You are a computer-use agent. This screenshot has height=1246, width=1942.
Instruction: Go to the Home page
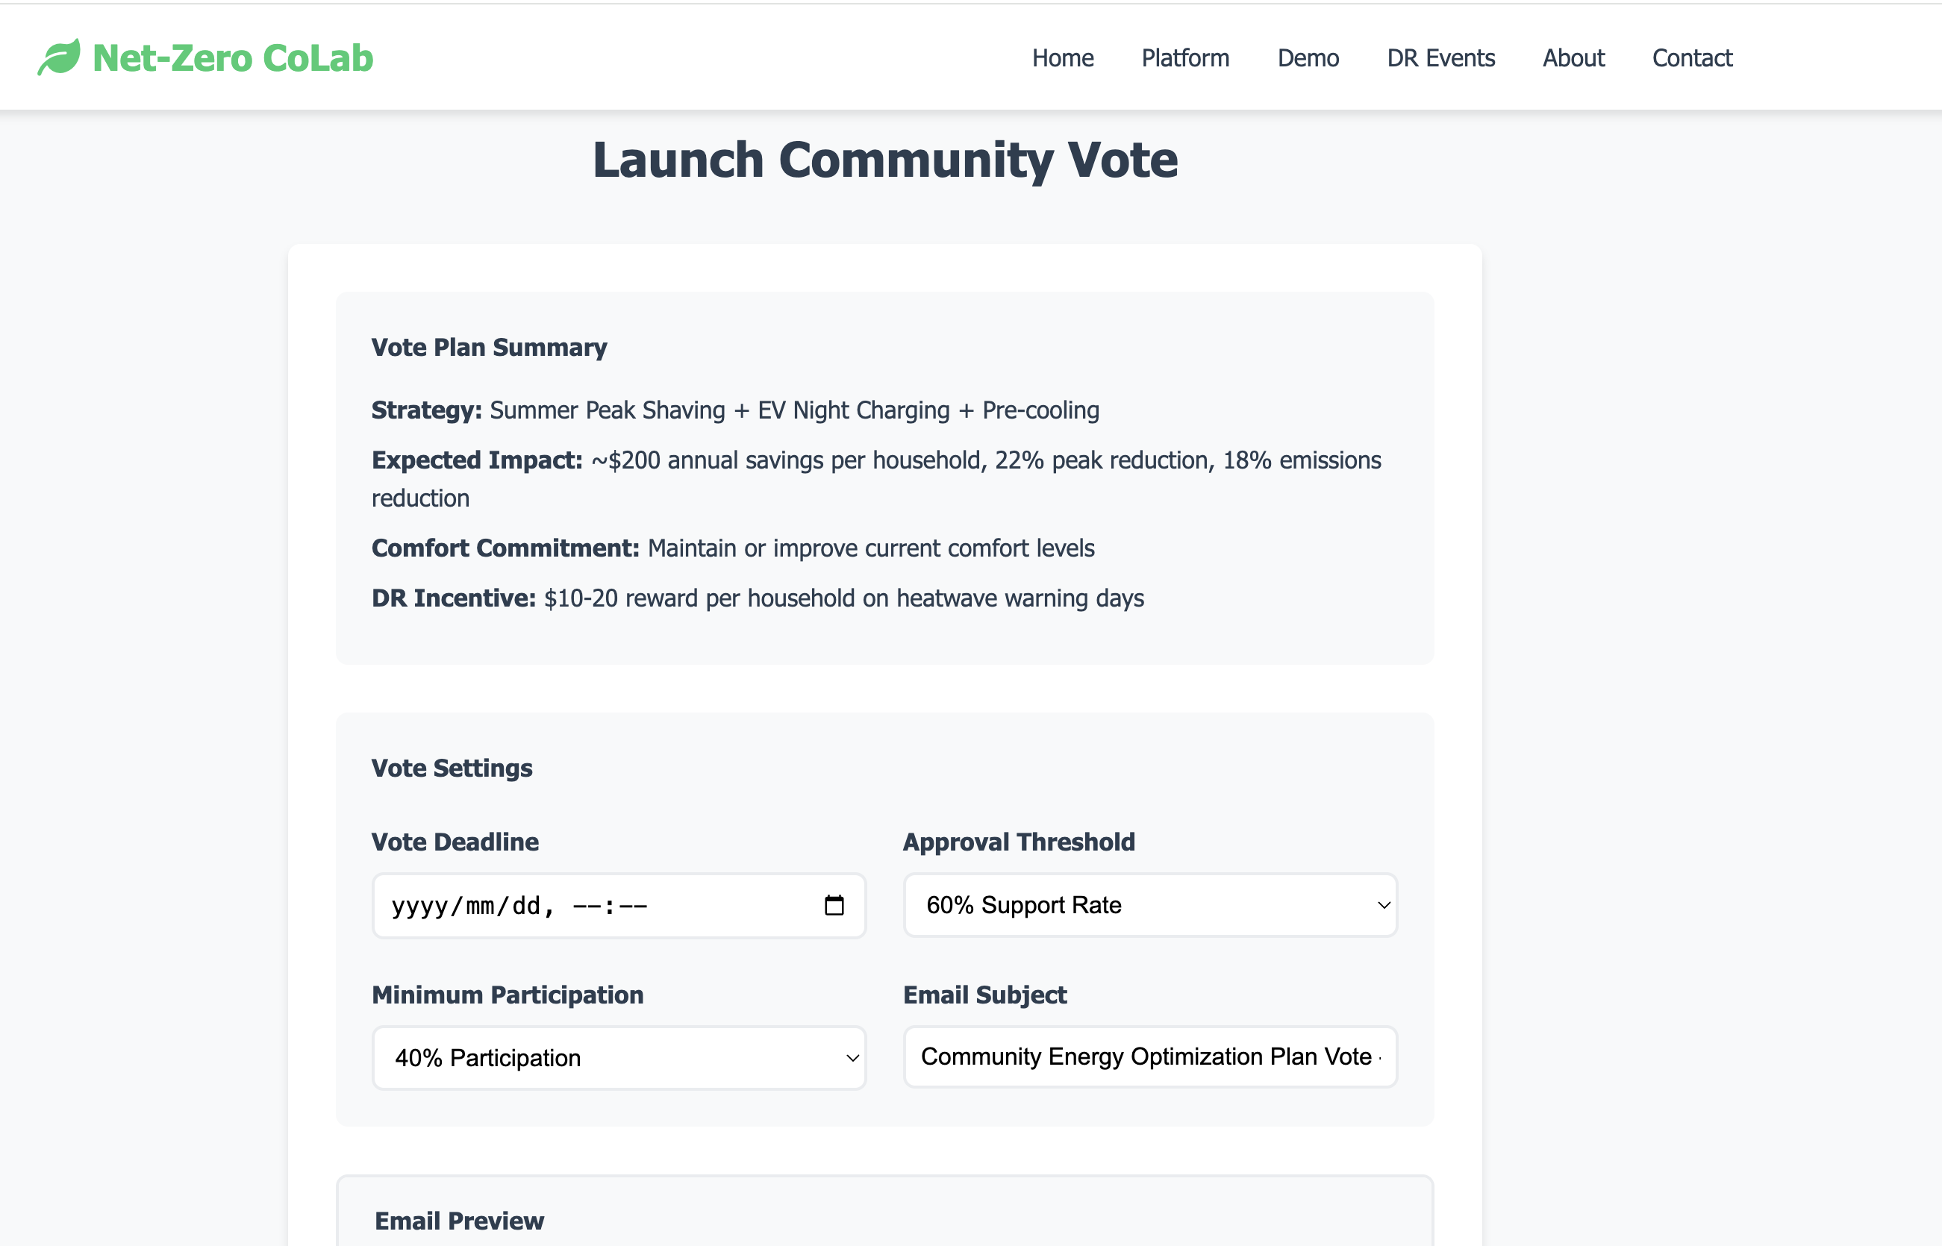tap(1061, 58)
